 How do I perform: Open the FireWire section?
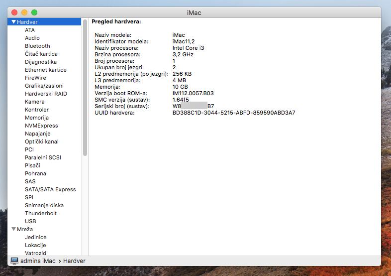tap(35, 78)
